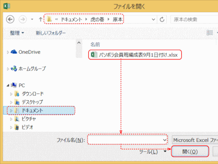This screenshot has width=218, height=164.
Task: Click the Excel application icon in title bar
Action: [x=7, y=6]
